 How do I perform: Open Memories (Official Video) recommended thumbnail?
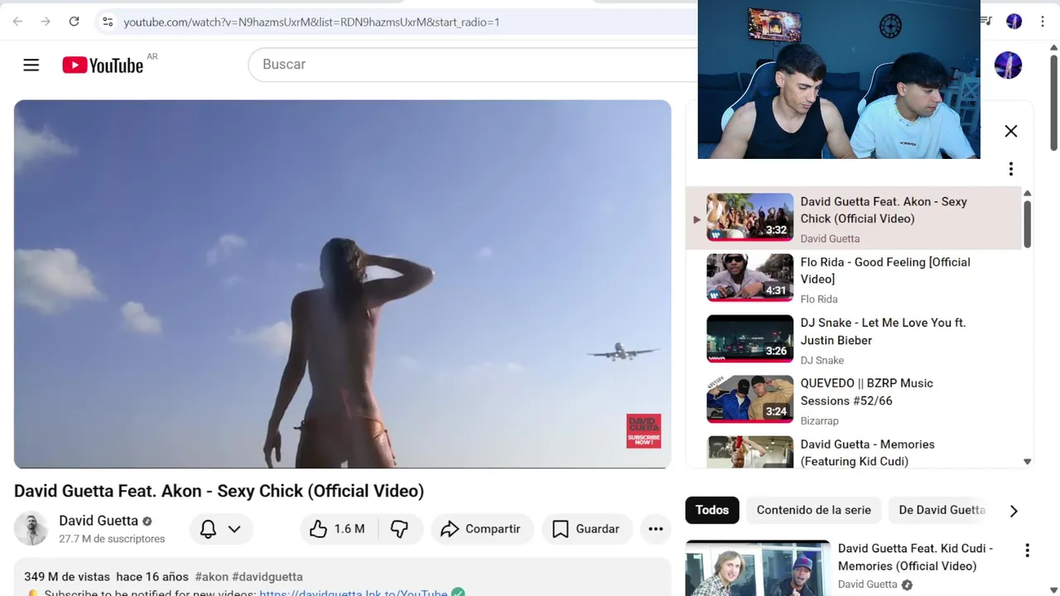click(758, 569)
